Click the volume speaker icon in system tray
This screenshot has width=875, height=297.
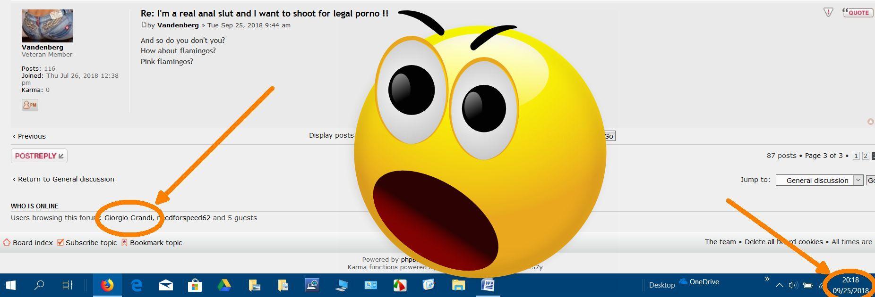793,285
